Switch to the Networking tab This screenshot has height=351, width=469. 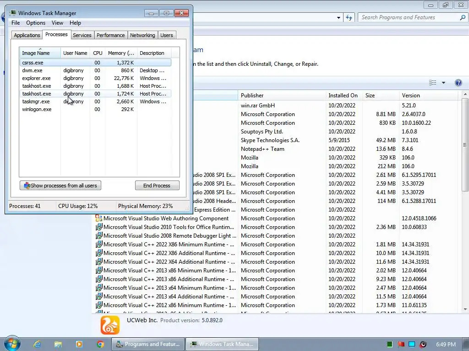pos(142,35)
